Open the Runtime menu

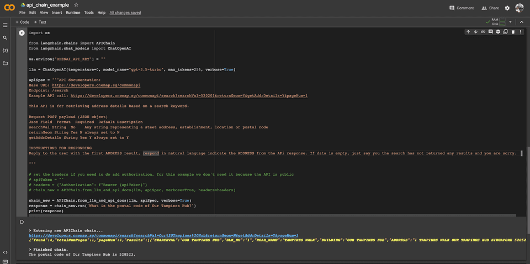[x=73, y=12]
